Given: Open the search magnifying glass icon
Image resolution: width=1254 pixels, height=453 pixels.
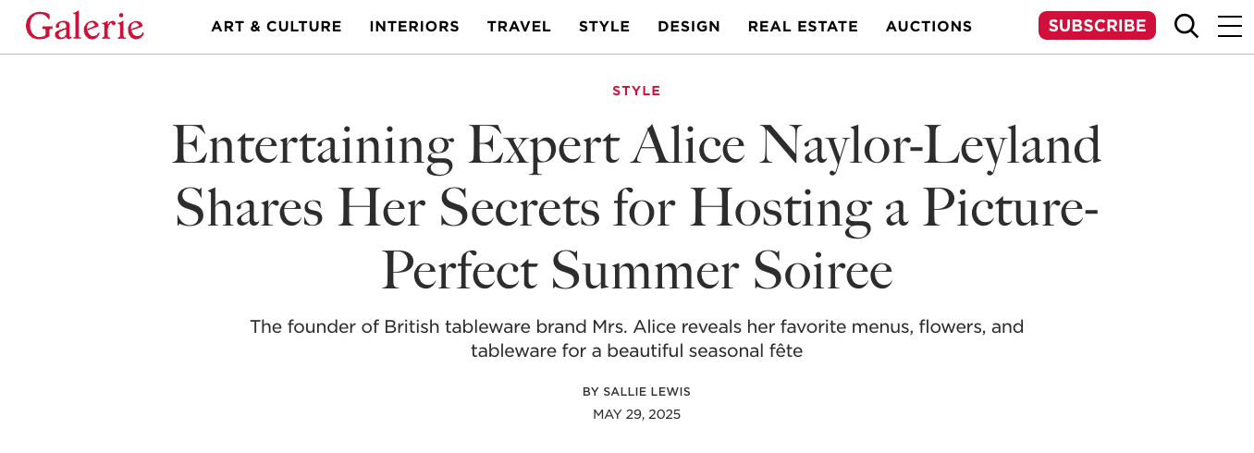Looking at the screenshot, I should (1186, 26).
